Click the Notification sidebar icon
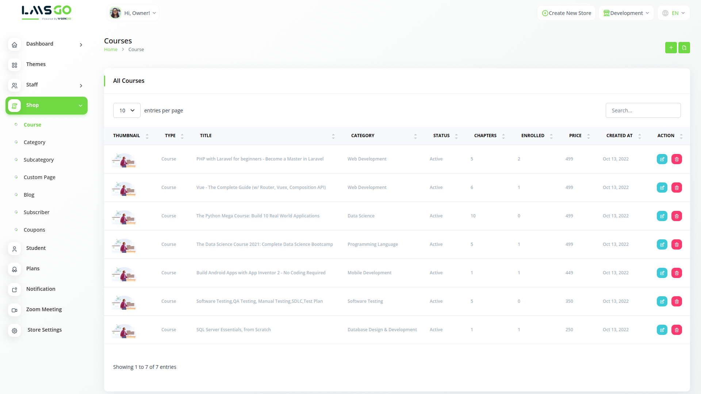Screen dimensions: 701x394 tap(15, 290)
